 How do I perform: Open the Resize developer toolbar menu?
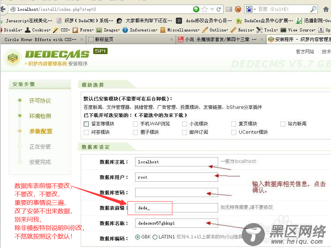243,30
